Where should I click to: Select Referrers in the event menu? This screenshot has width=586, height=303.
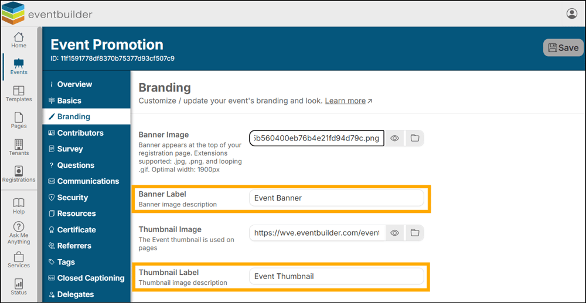pos(86,246)
